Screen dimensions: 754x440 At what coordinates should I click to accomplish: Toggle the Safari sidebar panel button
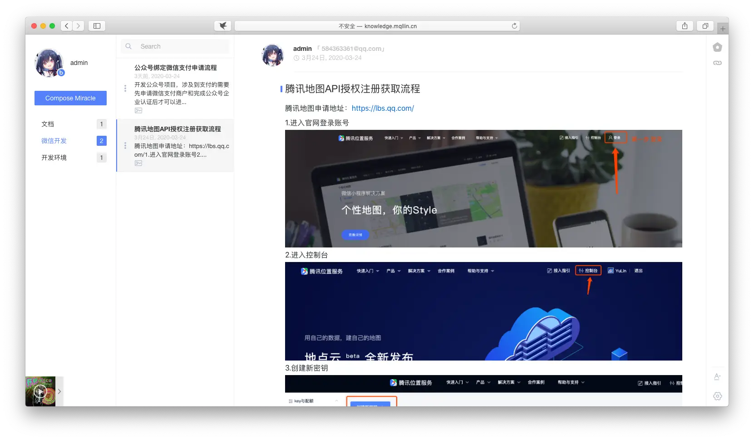coord(97,26)
